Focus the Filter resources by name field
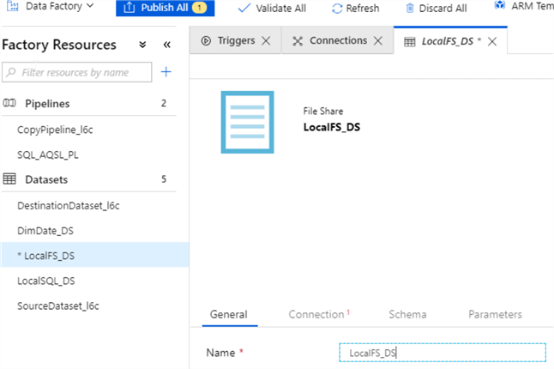 [76, 72]
